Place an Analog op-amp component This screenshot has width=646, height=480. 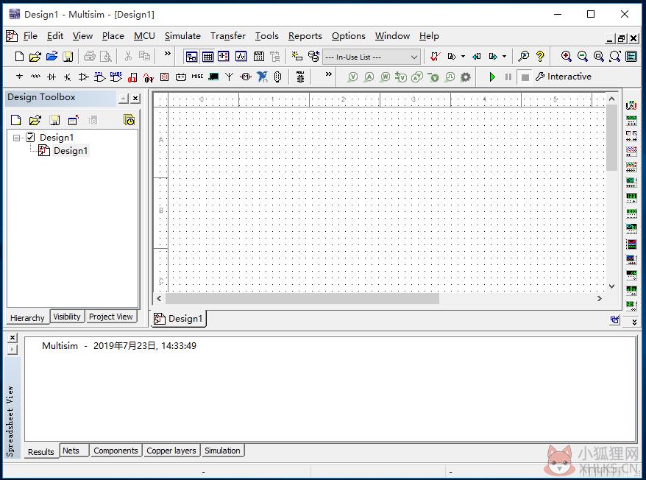[x=84, y=77]
